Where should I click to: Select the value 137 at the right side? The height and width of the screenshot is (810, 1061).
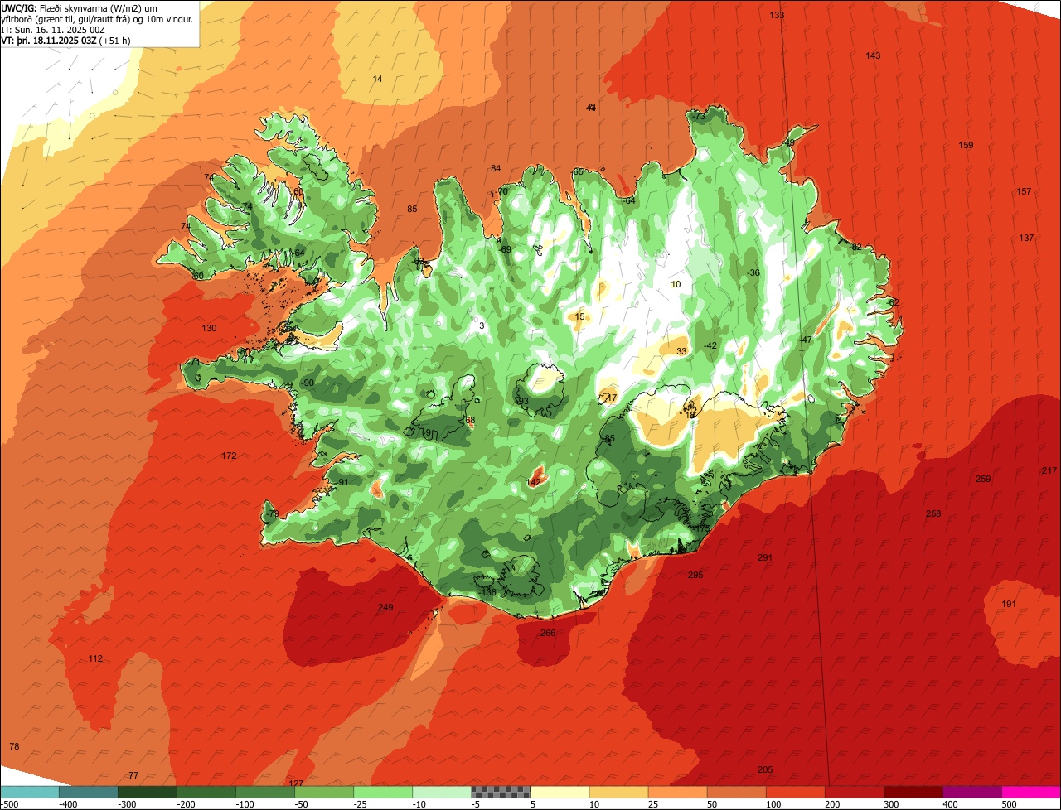[x=1026, y=238]
